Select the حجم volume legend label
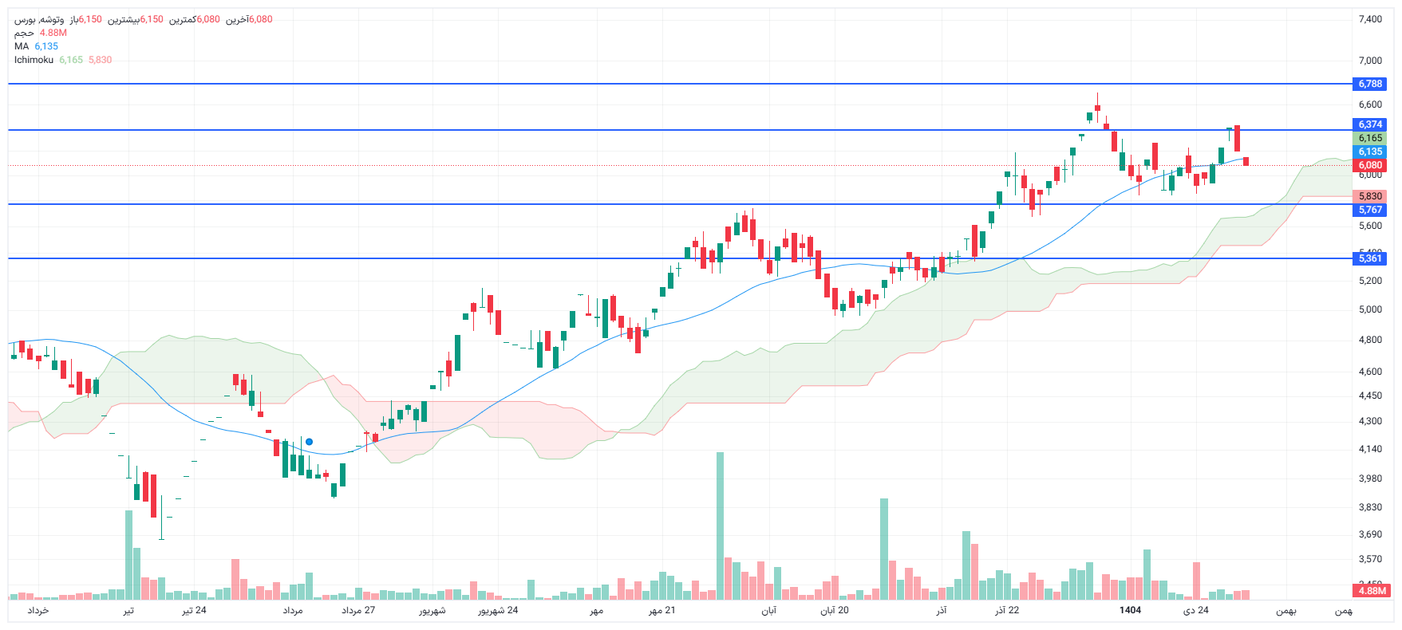 (24, 33)
